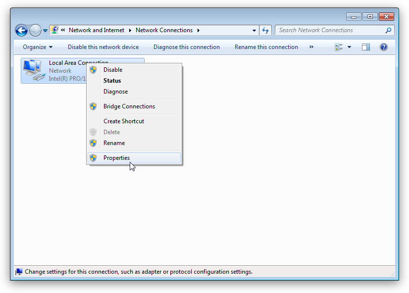Click the search magnifier icon
The width and height of the screenshot is (409, 293).
[388, 30]
